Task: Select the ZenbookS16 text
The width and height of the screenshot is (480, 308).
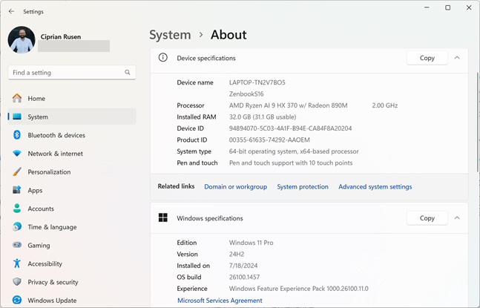Action: pyautogui.click(x=246, y=94)
